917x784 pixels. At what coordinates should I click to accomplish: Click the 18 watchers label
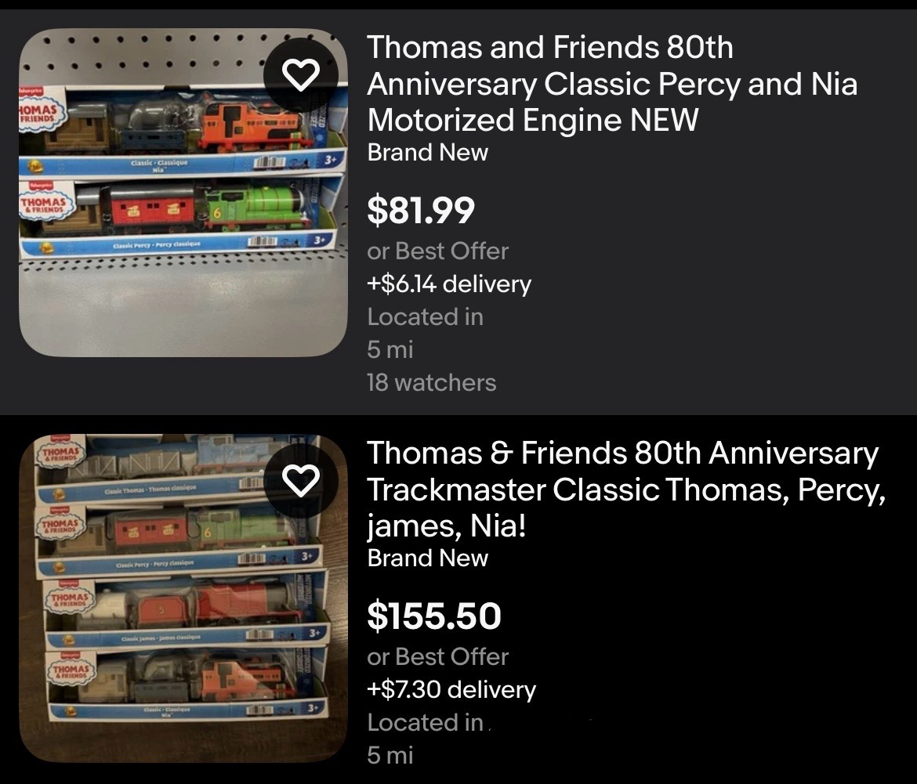point(431,382)
